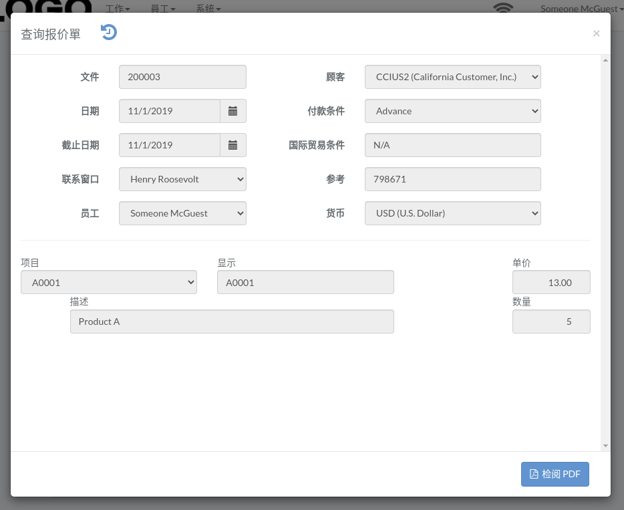Click the Wi-Fi status icon in the header
This screenshot has width=624, height=510.
503,7
